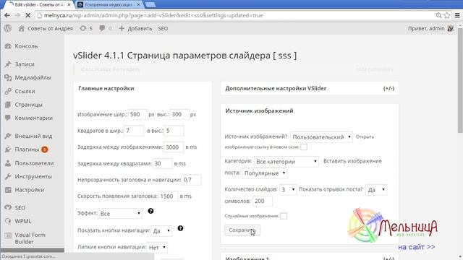This screenshot has height=260, width=463.
Task: Click the title speed field 1500
Action: 168,196
